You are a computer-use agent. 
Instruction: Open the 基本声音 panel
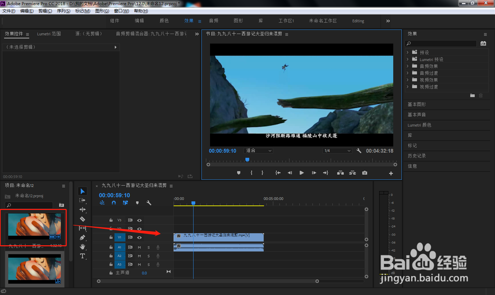pyautogui.click(x=417, y=115)
